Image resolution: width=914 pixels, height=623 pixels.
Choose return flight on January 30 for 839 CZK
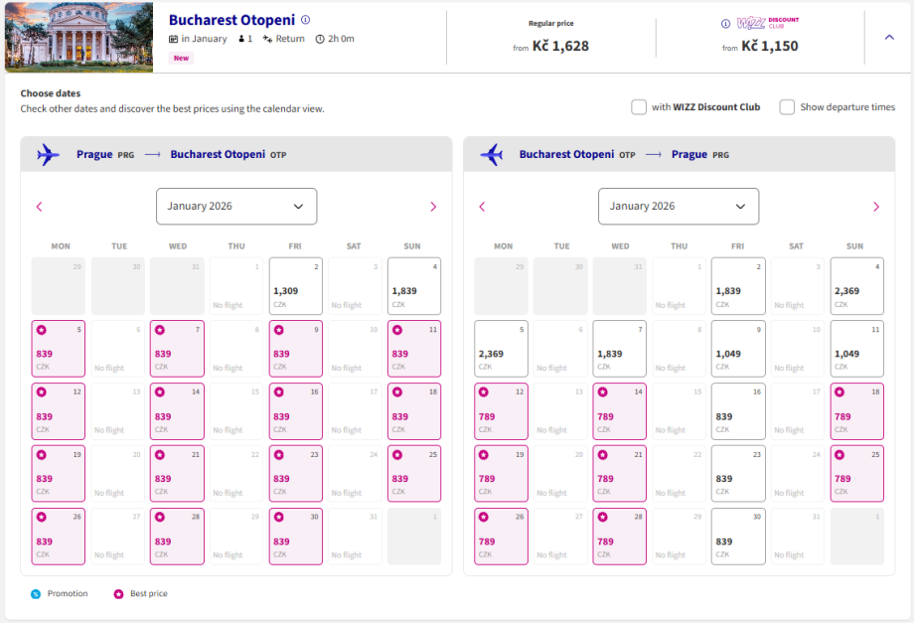(738, 537)
